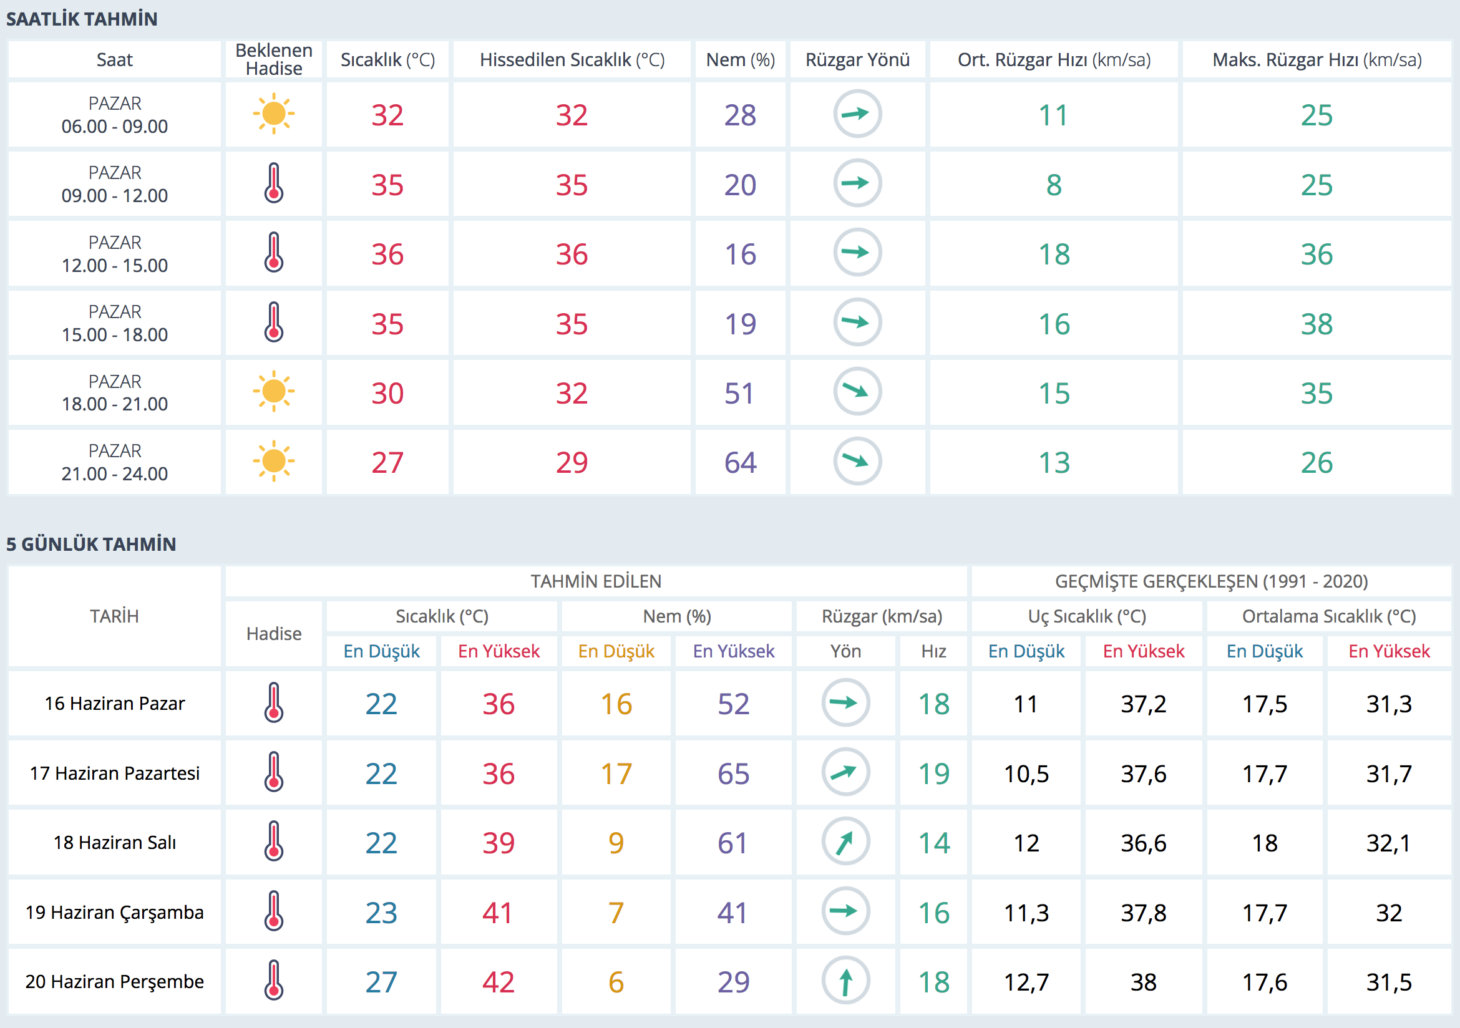Click southeast wind arrow for 18.00 - 21.00

[857, 392]
